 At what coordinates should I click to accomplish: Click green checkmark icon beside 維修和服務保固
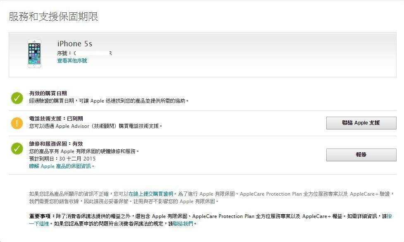click(17, 148)
